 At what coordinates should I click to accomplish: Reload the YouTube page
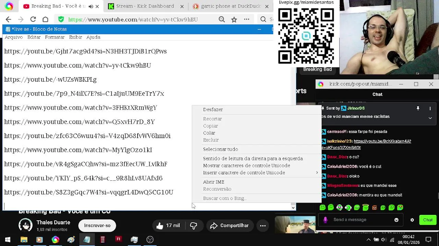(x=33, y=19)
